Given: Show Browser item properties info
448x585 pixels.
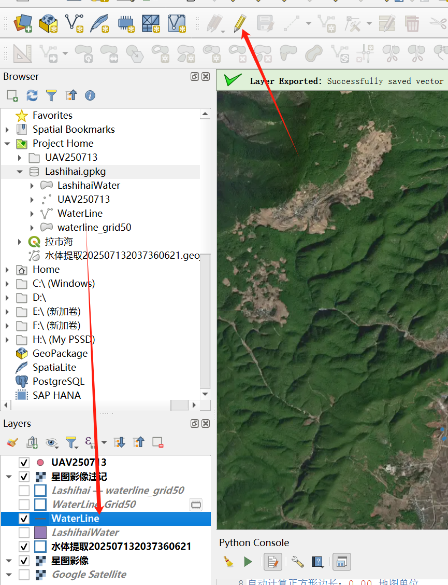Looking at the screenshot, I should point(90,95).
